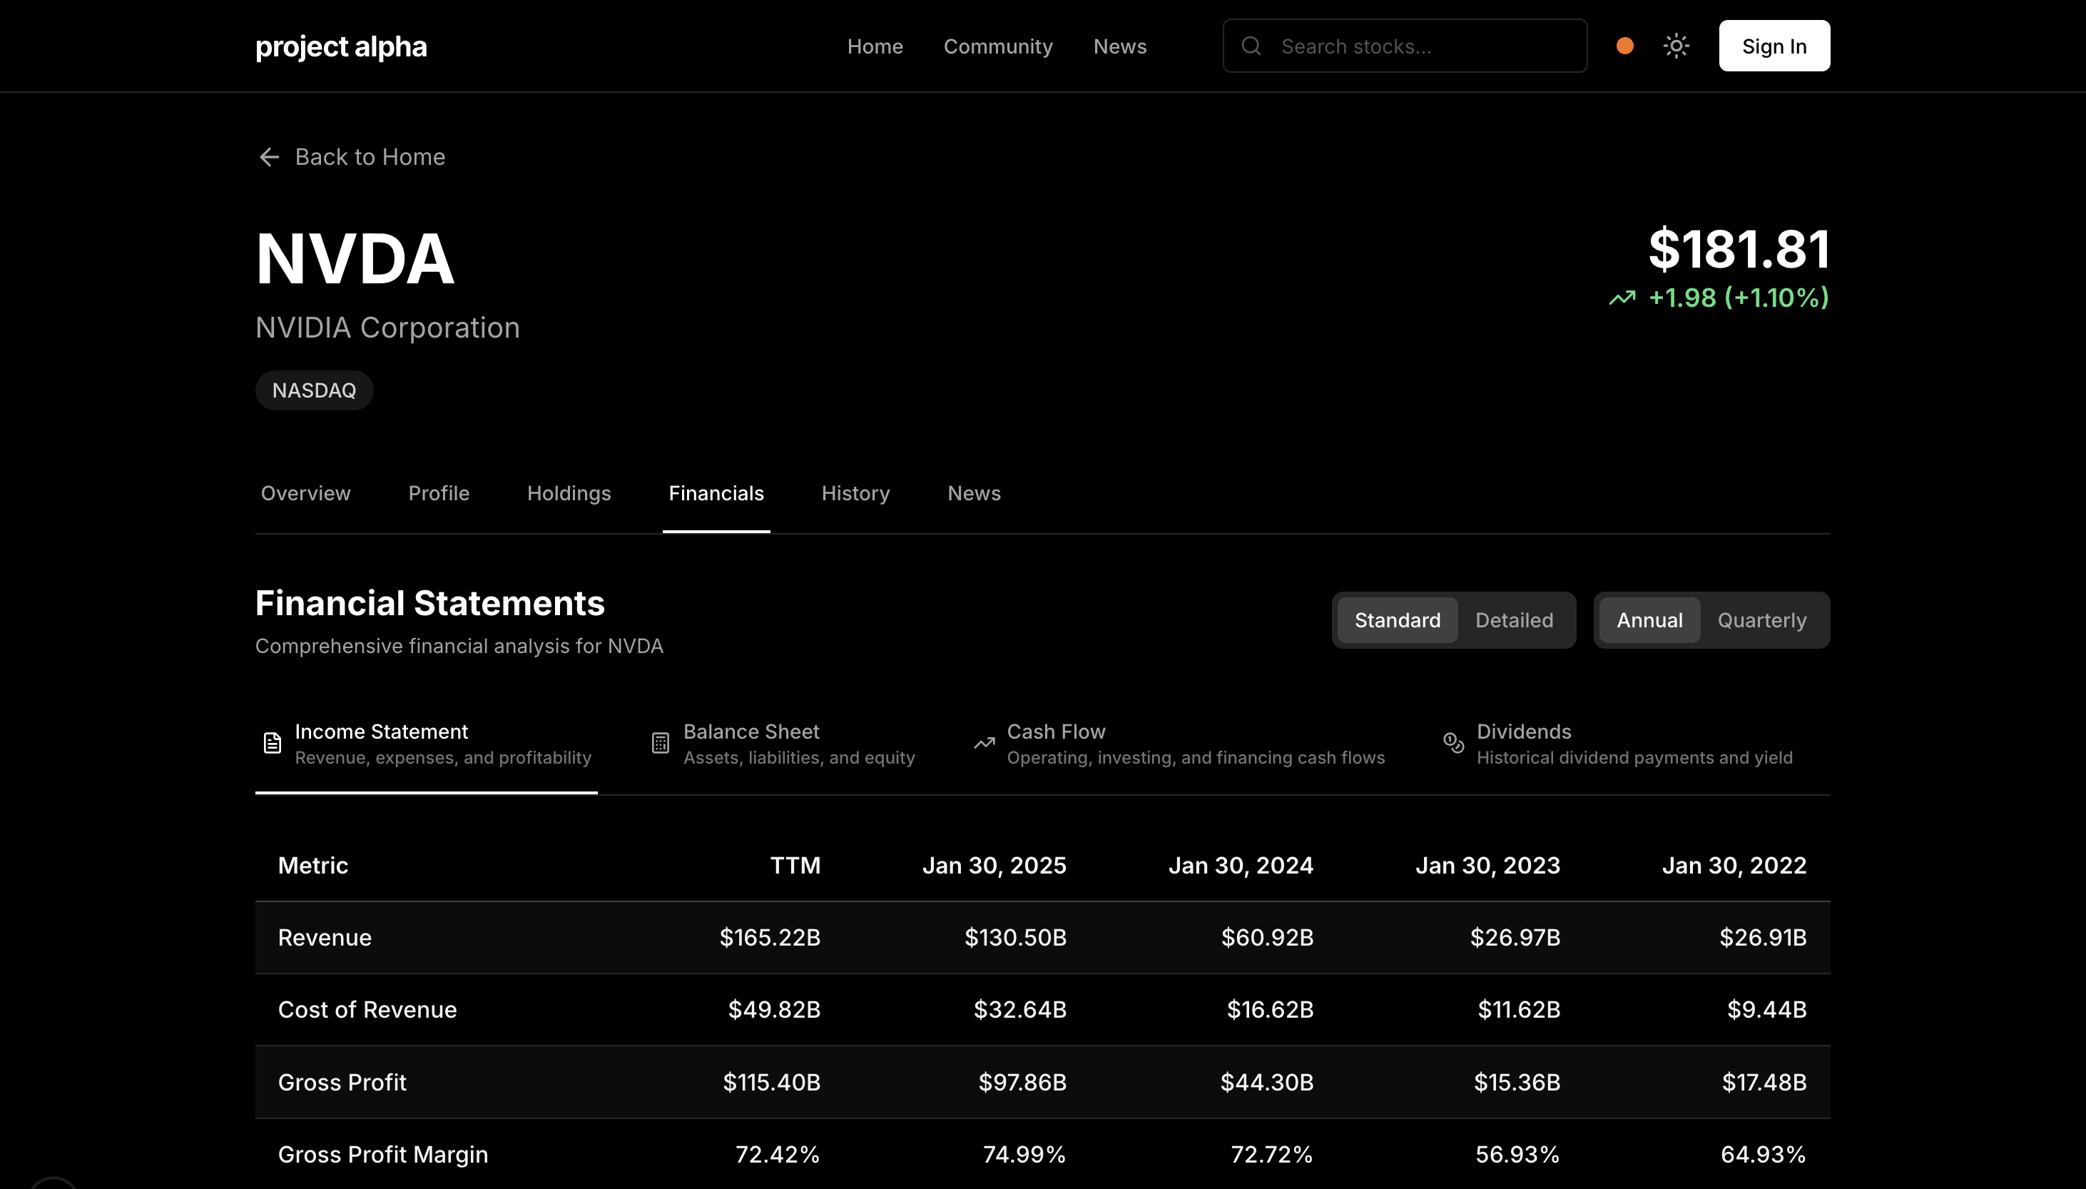Click the orange status dot

tap(1624, 46)
